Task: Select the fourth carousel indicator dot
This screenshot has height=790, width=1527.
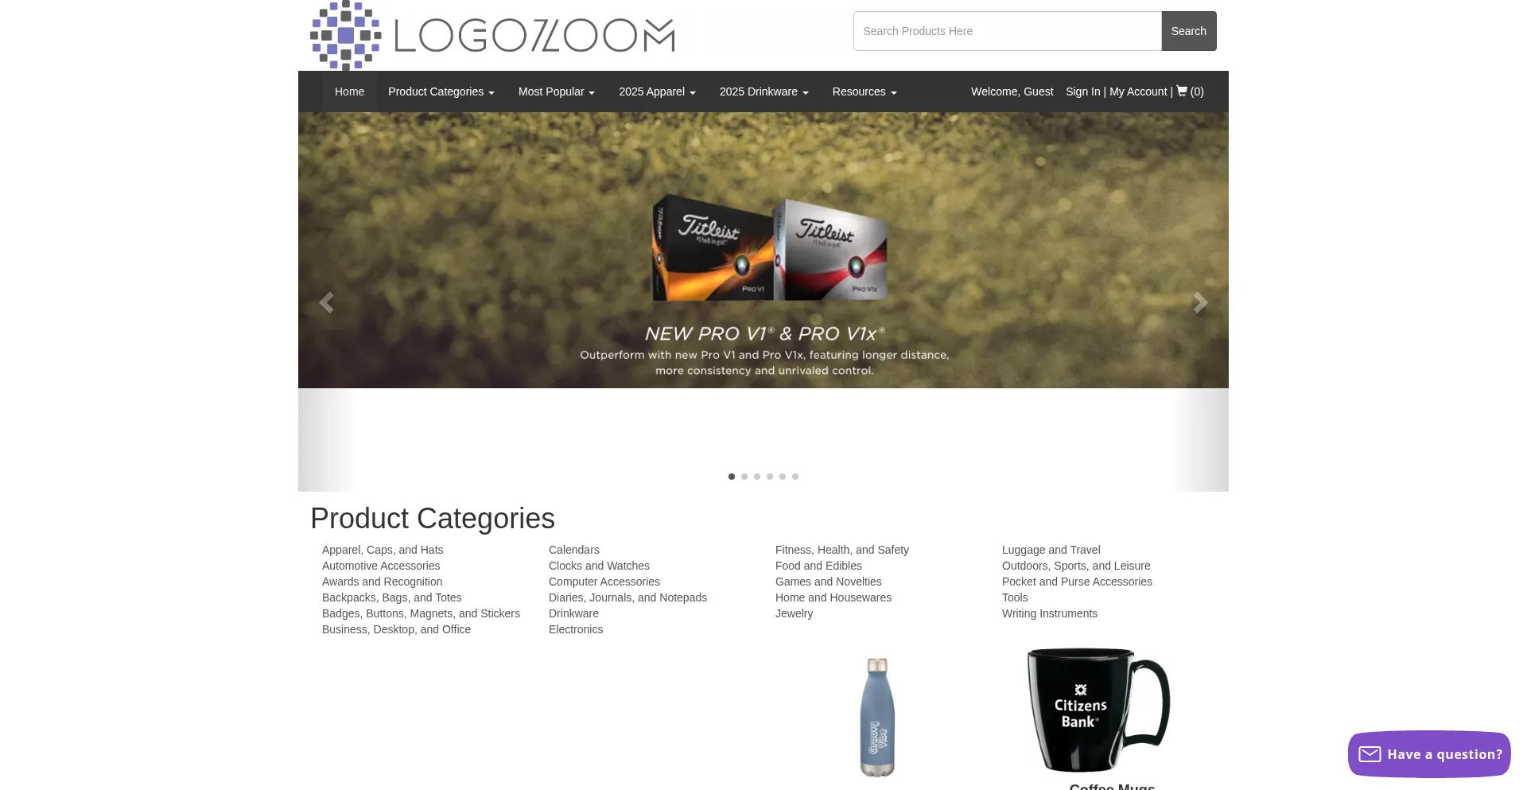Action: (x=770, y=477)
